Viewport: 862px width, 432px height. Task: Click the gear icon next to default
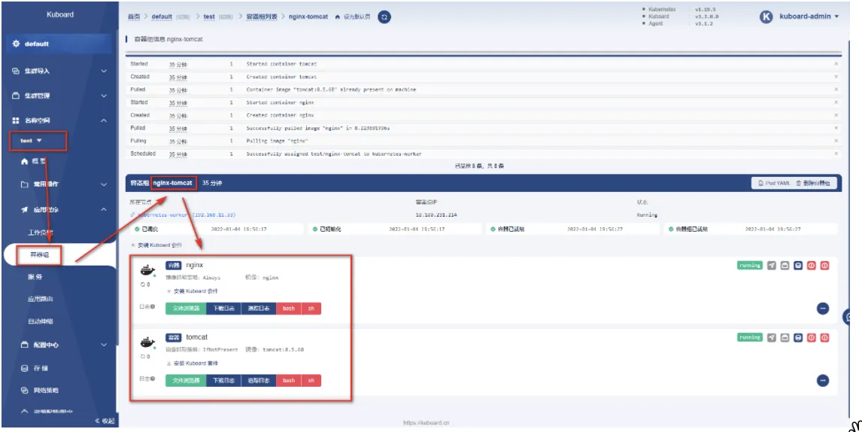pos(16,44)
